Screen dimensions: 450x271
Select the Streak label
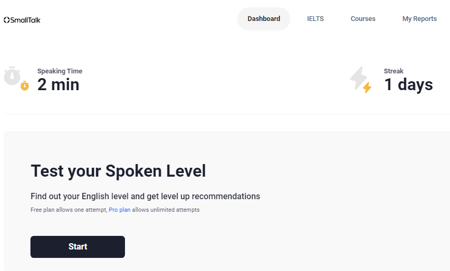click(x=394, y=71)
